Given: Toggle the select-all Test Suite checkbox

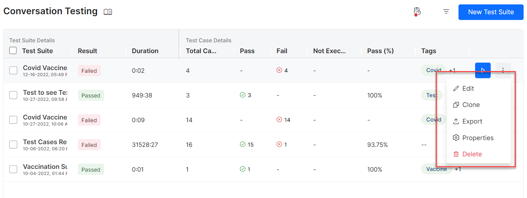Looking at the screenshot, I should (13, 51).
